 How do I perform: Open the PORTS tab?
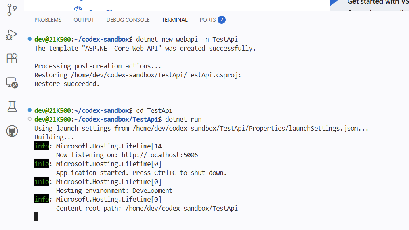(208, 20)
